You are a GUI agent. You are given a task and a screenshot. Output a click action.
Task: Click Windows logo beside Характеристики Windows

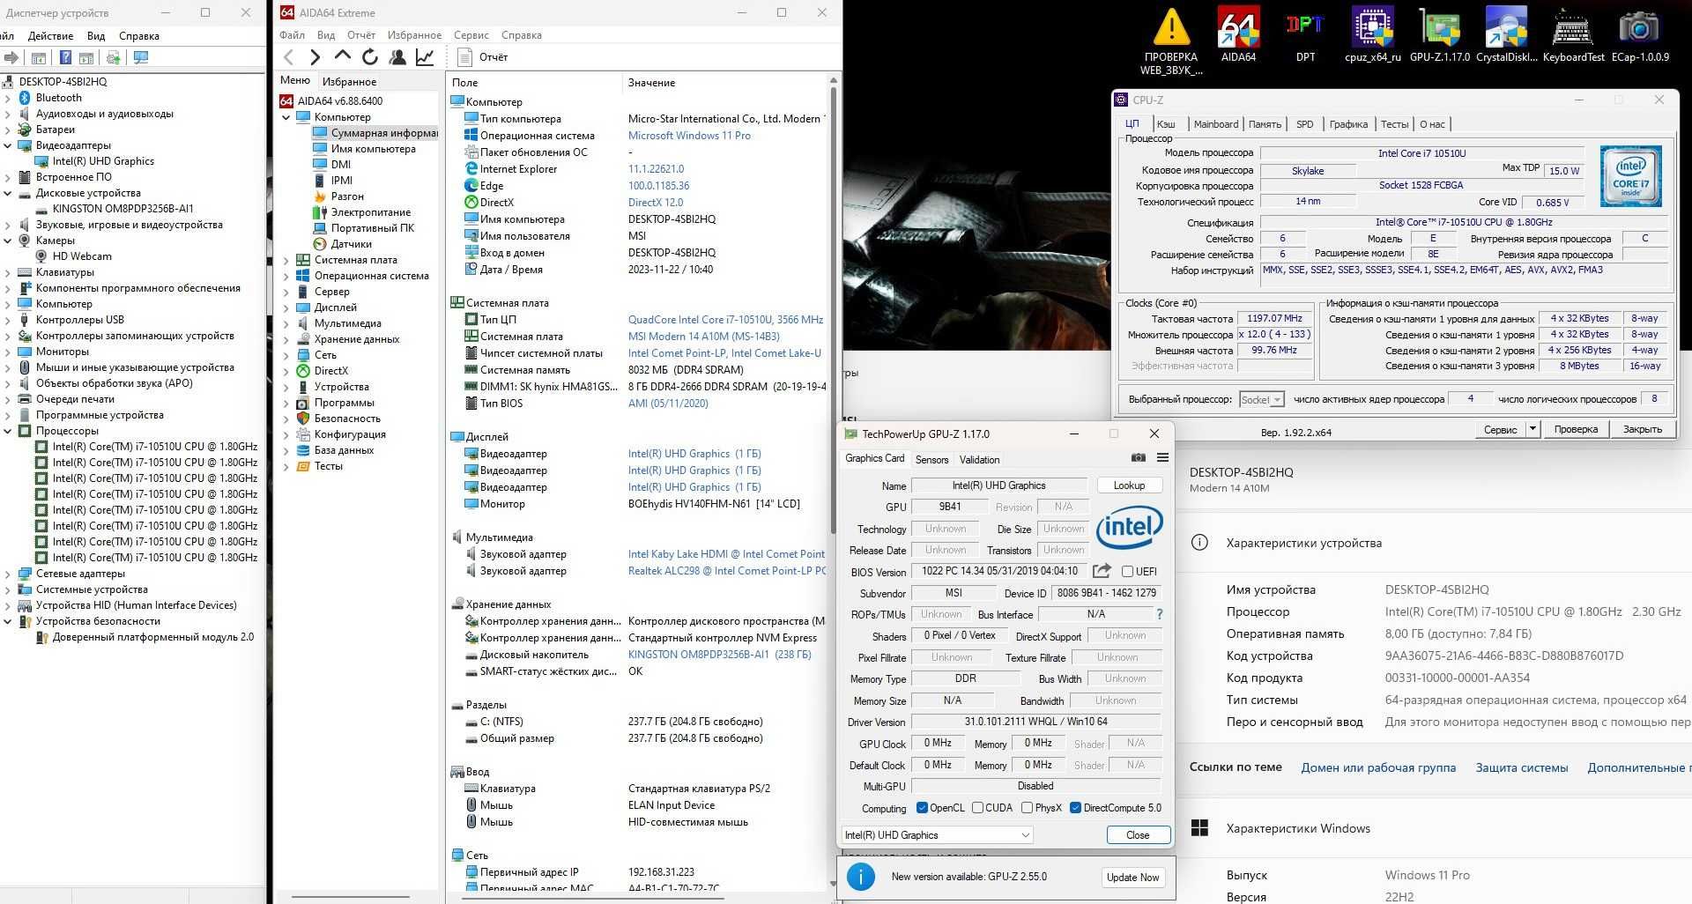click(x=1199, y=828)
